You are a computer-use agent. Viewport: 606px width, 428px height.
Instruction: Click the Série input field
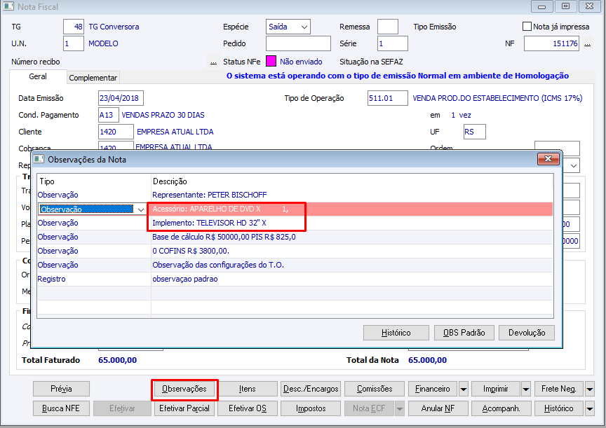coord(393,43)
